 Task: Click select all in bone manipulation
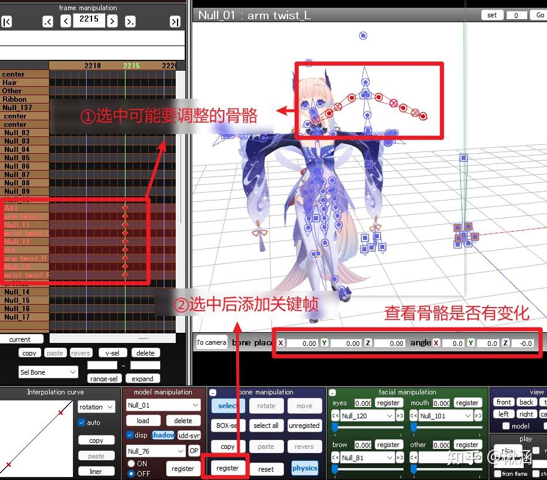pyautogui.click(x=265, y=425)
